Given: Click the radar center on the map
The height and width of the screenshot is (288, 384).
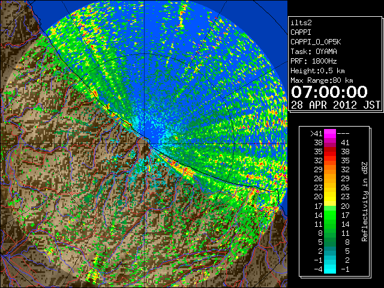Looking at the screenshot, I should click(145, 143).
